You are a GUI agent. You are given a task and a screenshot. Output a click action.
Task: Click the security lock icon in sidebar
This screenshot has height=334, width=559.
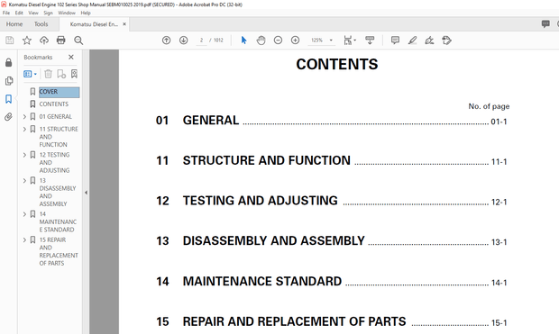tap(8, 63)
